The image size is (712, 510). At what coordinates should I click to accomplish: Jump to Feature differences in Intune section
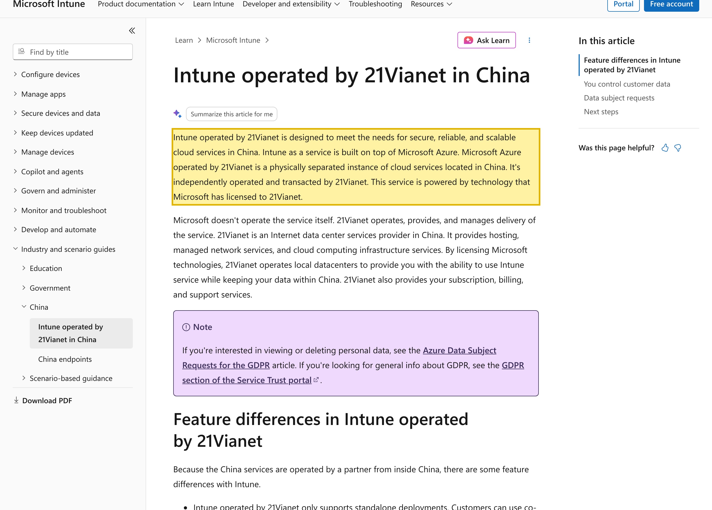pos(632,65)
